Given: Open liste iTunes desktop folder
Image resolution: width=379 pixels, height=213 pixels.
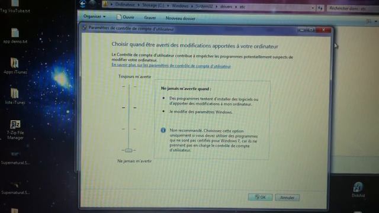Looking at the screenshot, I should tap(15, 96).
